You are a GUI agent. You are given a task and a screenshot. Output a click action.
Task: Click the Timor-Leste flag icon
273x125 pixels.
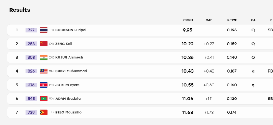click(x=44, y=112)
